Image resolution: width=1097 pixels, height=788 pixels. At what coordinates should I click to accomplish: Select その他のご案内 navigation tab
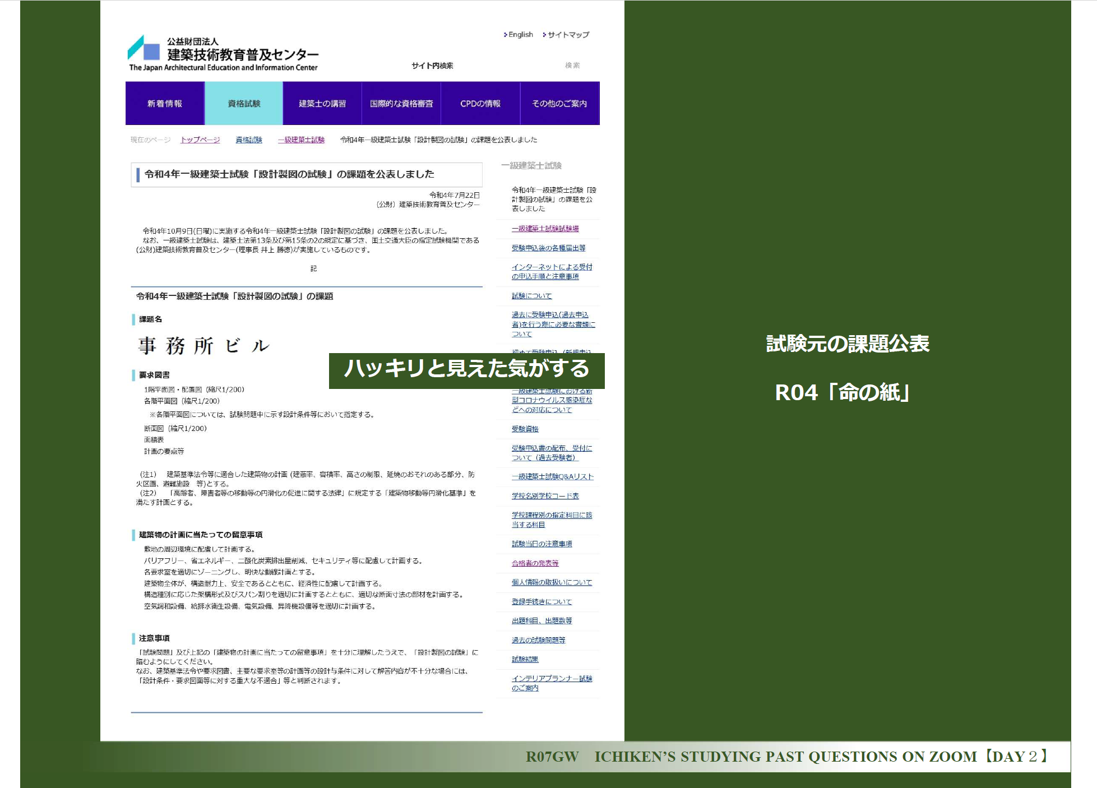(559, 104)
